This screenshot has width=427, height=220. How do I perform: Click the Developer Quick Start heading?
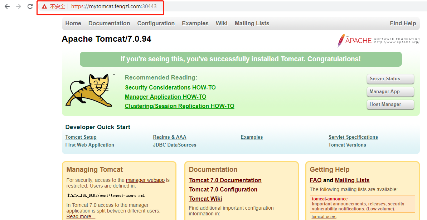click(98, 127)
